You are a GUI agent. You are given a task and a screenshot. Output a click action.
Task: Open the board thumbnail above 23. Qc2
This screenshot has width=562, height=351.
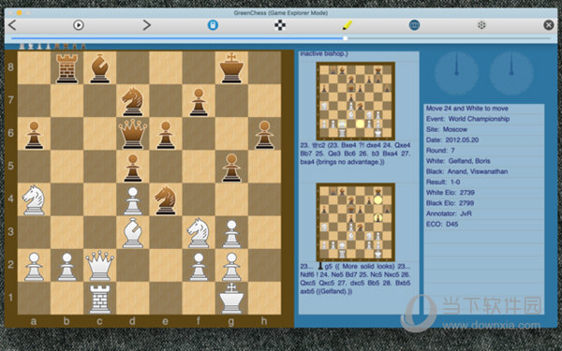click(356, 101)
